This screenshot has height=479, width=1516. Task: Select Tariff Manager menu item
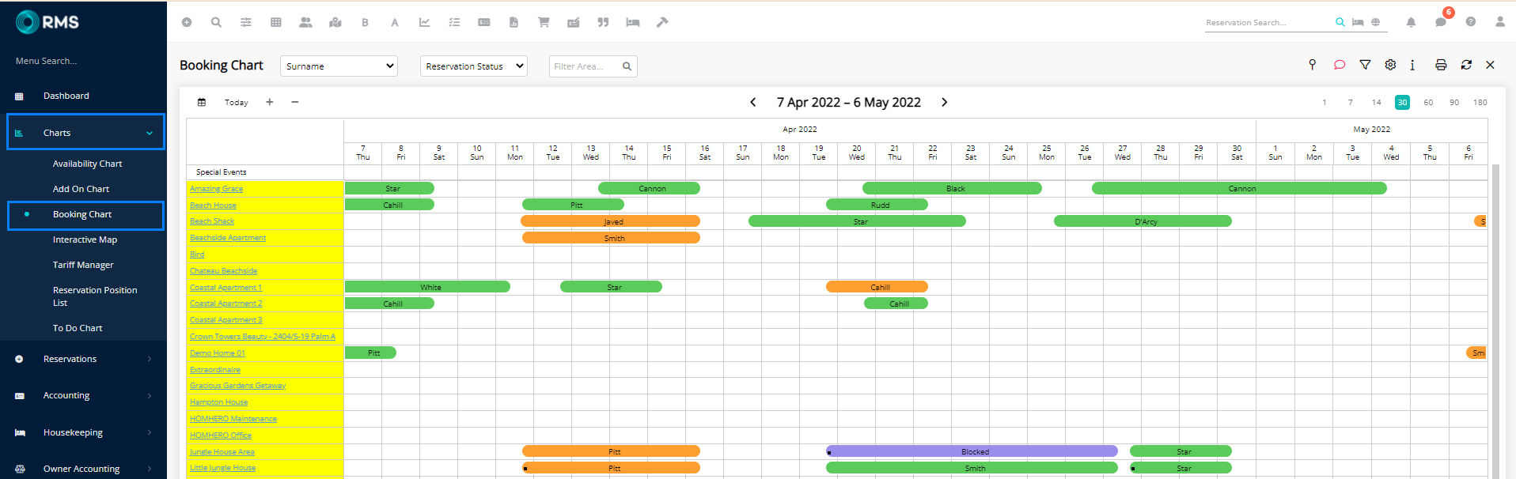[x=83, y=265]
